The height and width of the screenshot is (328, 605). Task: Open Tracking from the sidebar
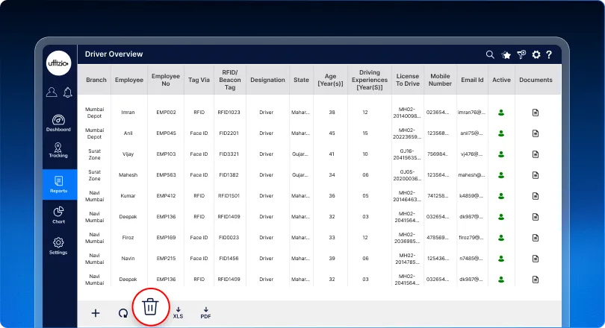(x=58, y=150)
